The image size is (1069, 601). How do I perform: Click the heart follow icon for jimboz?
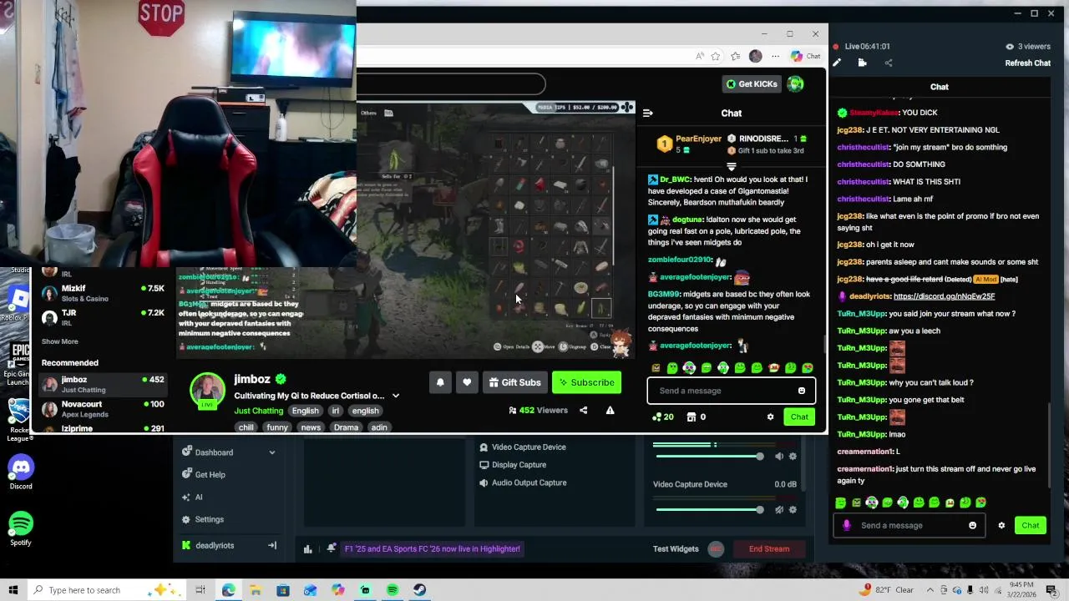[x=467, y=382]
